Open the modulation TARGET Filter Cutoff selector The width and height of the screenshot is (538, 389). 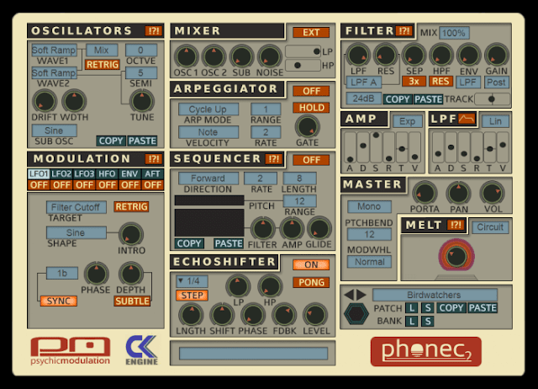coord(76,207)
